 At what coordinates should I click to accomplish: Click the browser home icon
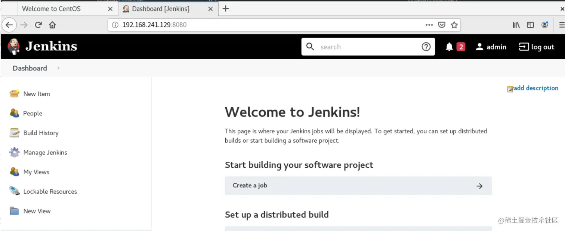(52, 25)
